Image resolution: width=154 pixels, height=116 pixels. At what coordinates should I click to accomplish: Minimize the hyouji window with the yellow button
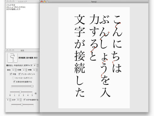[44, 1]
